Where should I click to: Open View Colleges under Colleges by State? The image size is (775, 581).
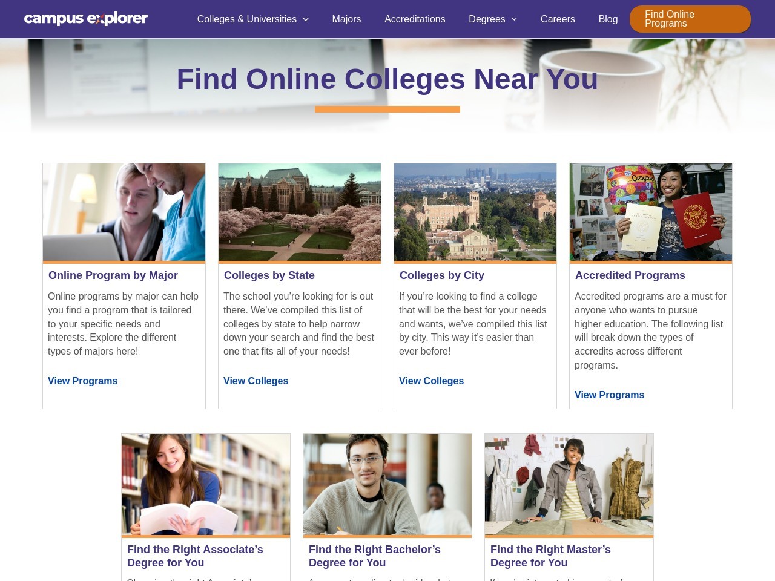(x=256, y=381)
